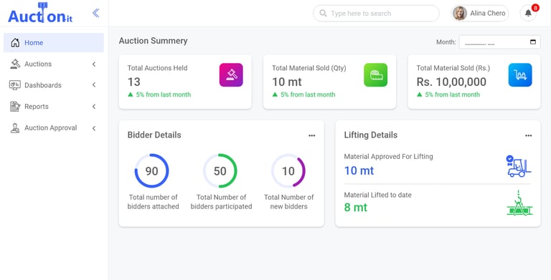Open notifications bell icon
This screenshot has width=551, height=280.
(x=528, y=14)
